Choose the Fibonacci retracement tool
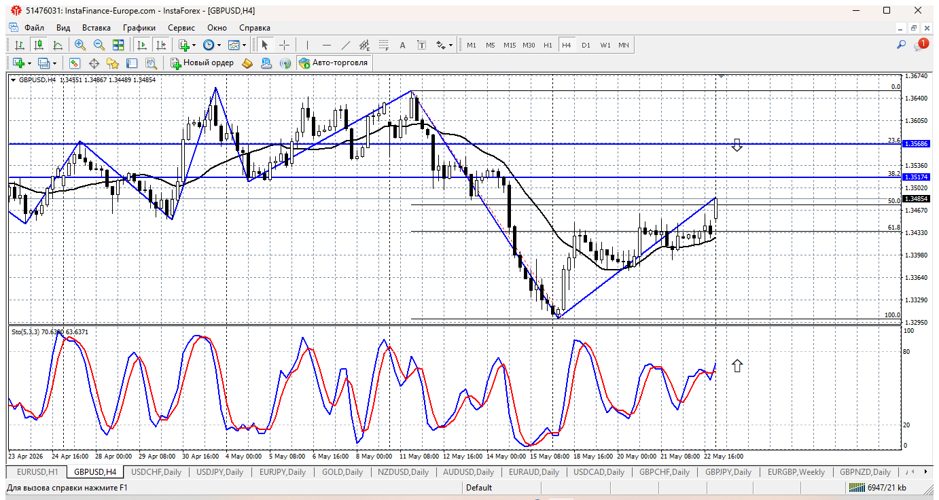Screen dimensions: 939x500 [384, 45]
